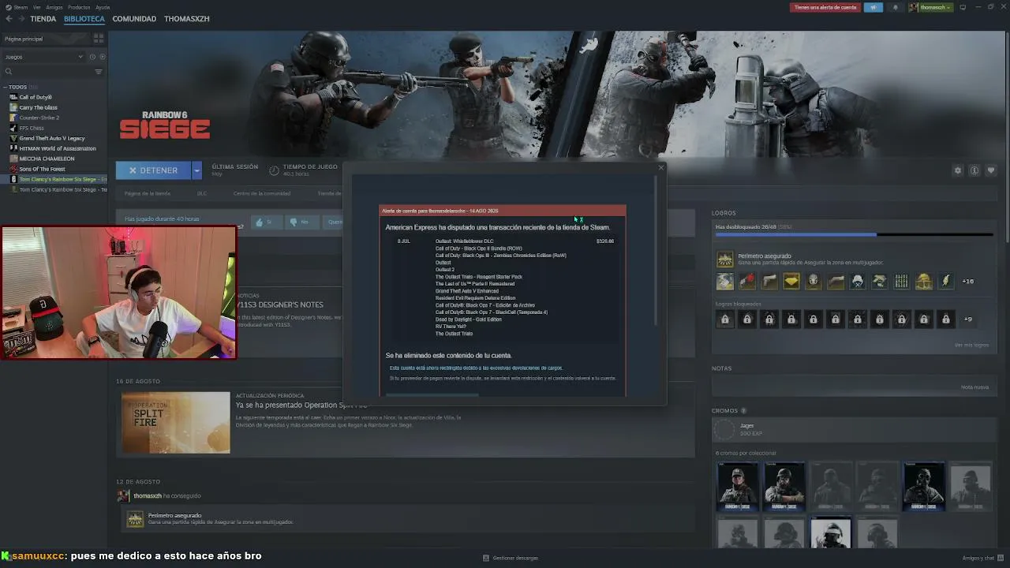Open the Tienes una alerta de cuenta notice
This screenshot has width=1010, height=568.
tap(825, 7)
